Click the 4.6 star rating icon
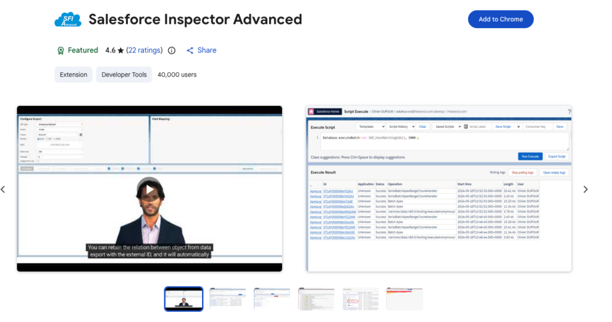 (x=121, y=50)
